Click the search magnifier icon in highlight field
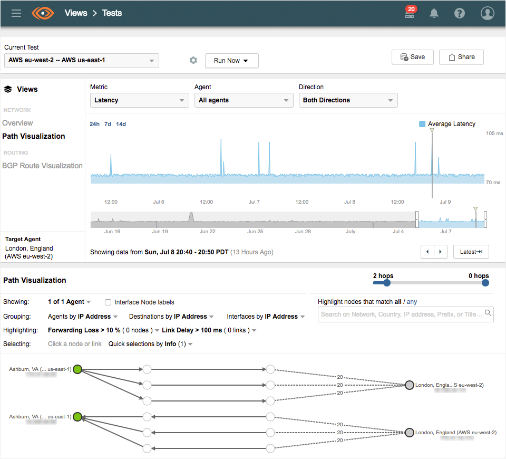Viewport: 506px width, 459px height. (488, 313)
